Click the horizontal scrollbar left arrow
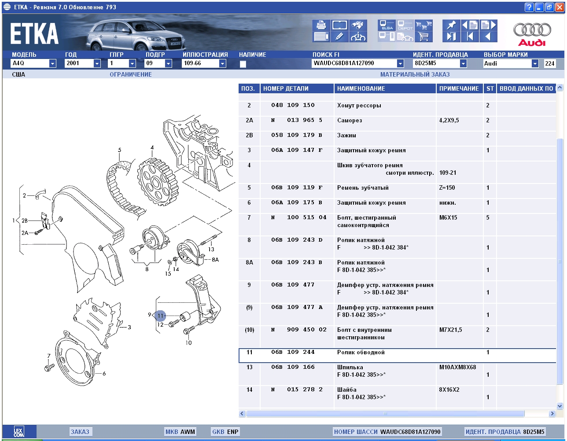The image size is (567, 441). point(242,414)
